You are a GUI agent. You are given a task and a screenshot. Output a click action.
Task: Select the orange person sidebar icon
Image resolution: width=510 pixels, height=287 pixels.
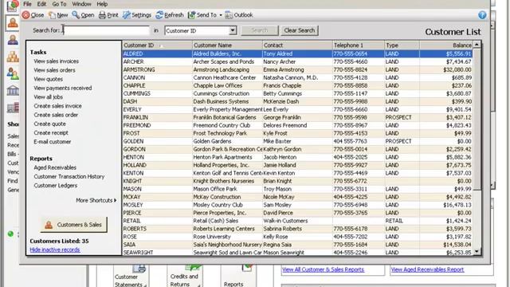coord(13,23)
